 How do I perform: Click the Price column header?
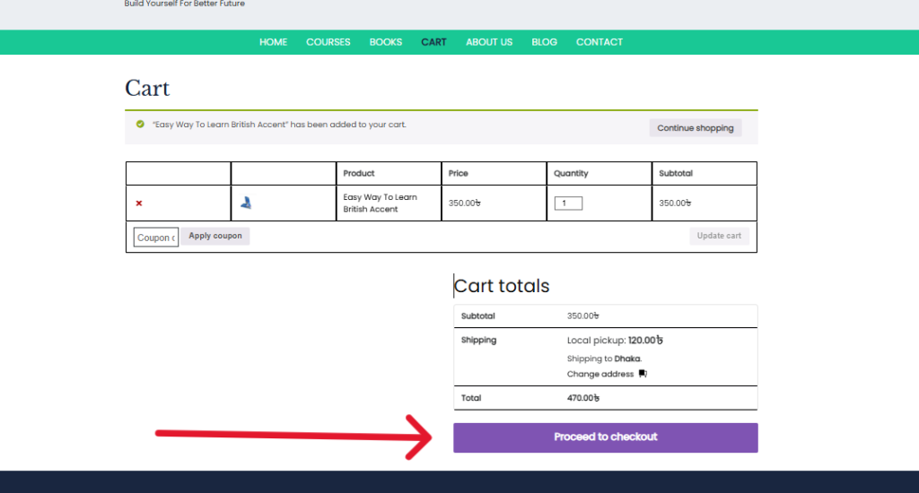[x=458, y=173]
